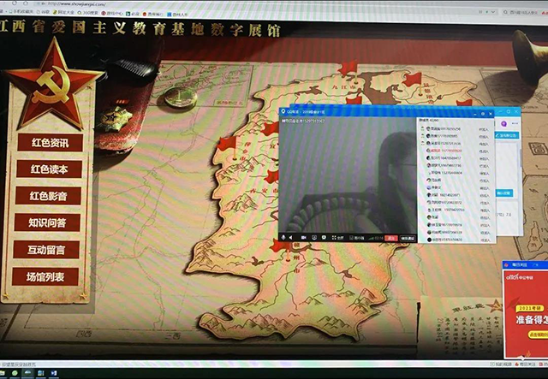Screen dimensions: 548x379
Task: Click the speaker volume icon in call toolbar
Action: (292, 237)
